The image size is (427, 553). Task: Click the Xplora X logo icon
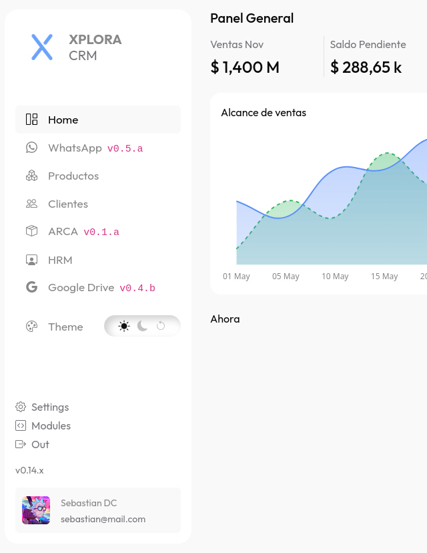42,47
